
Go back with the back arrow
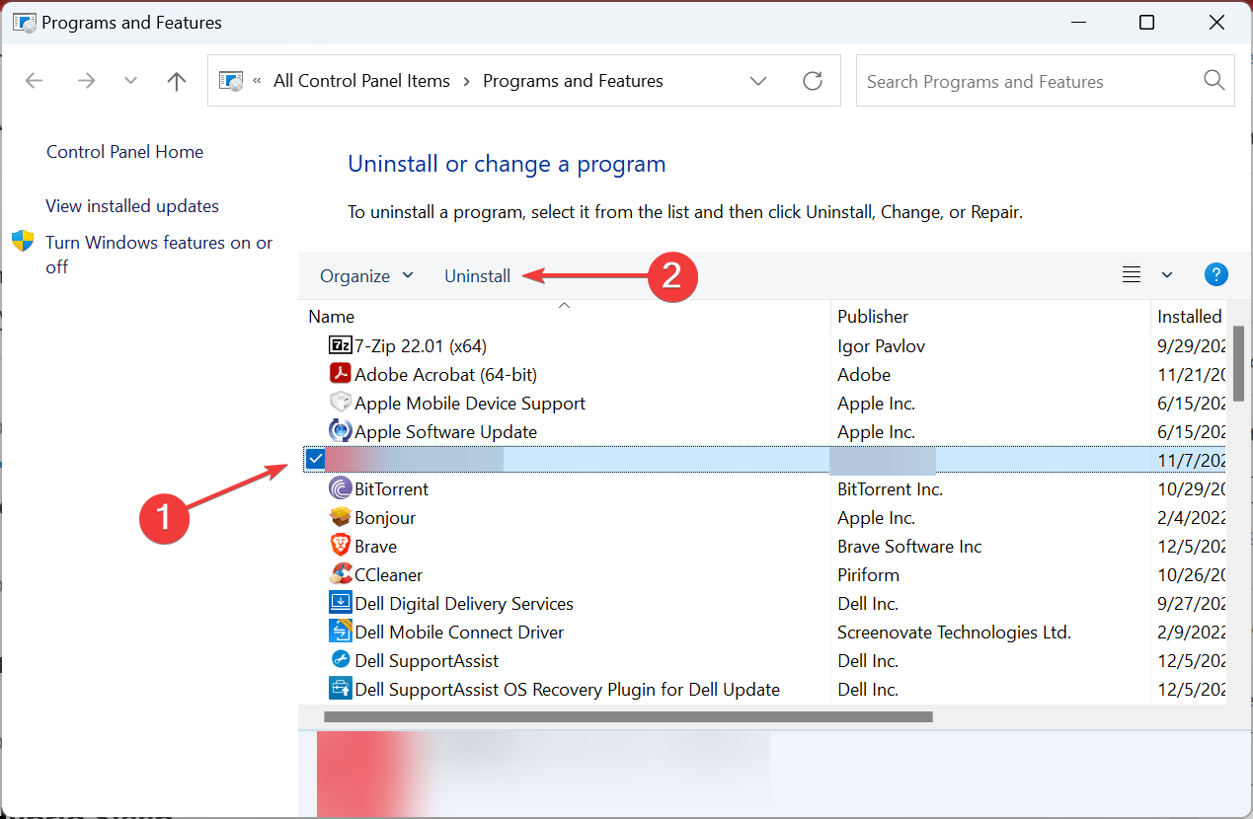pos(34,81)
